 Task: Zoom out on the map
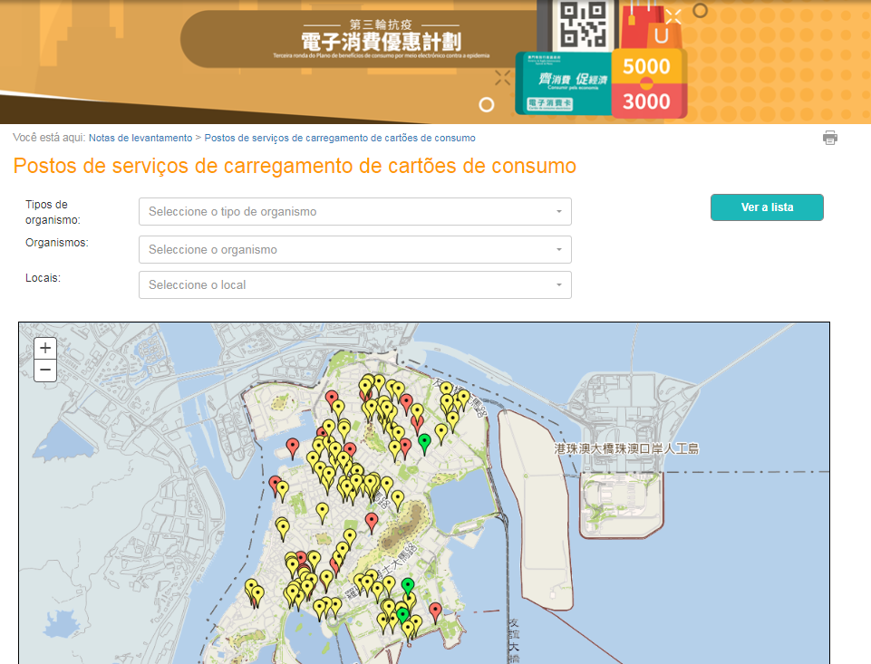[45, 370]
